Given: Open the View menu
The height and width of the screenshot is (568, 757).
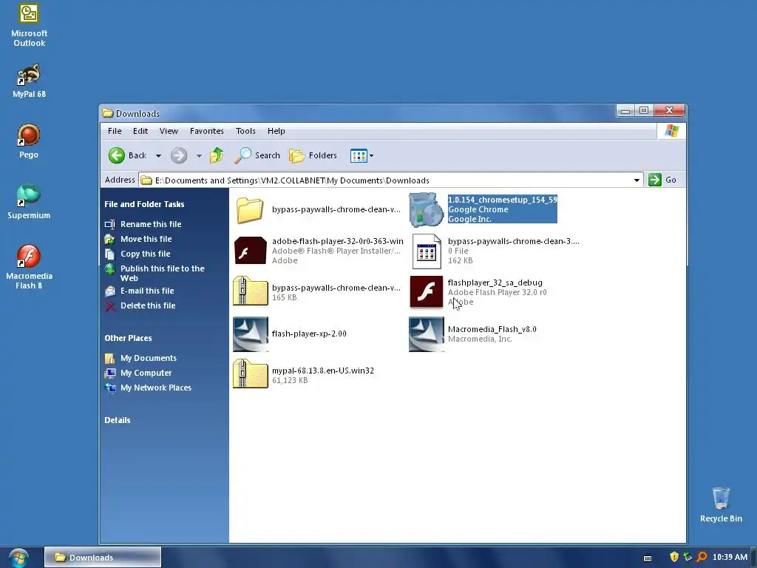Looking at the screenshot, I should point(169,131).
